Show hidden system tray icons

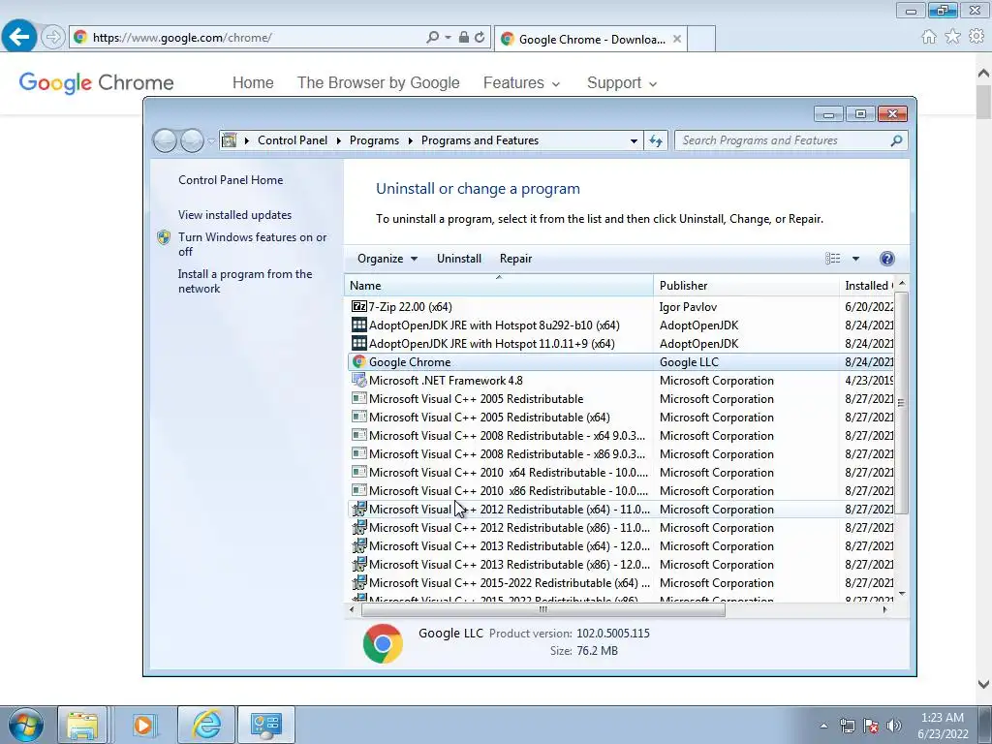(823, 726)
